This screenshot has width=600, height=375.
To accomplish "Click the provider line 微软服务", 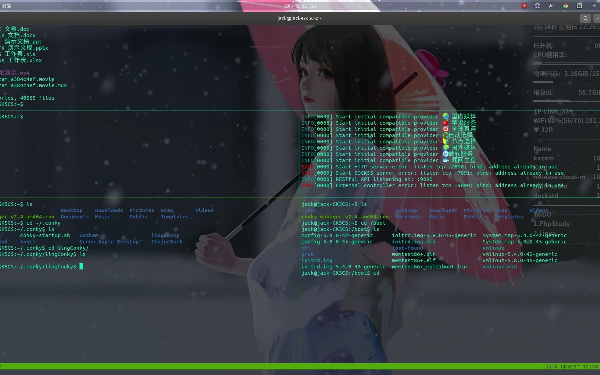I will click(x=387, y=154).
